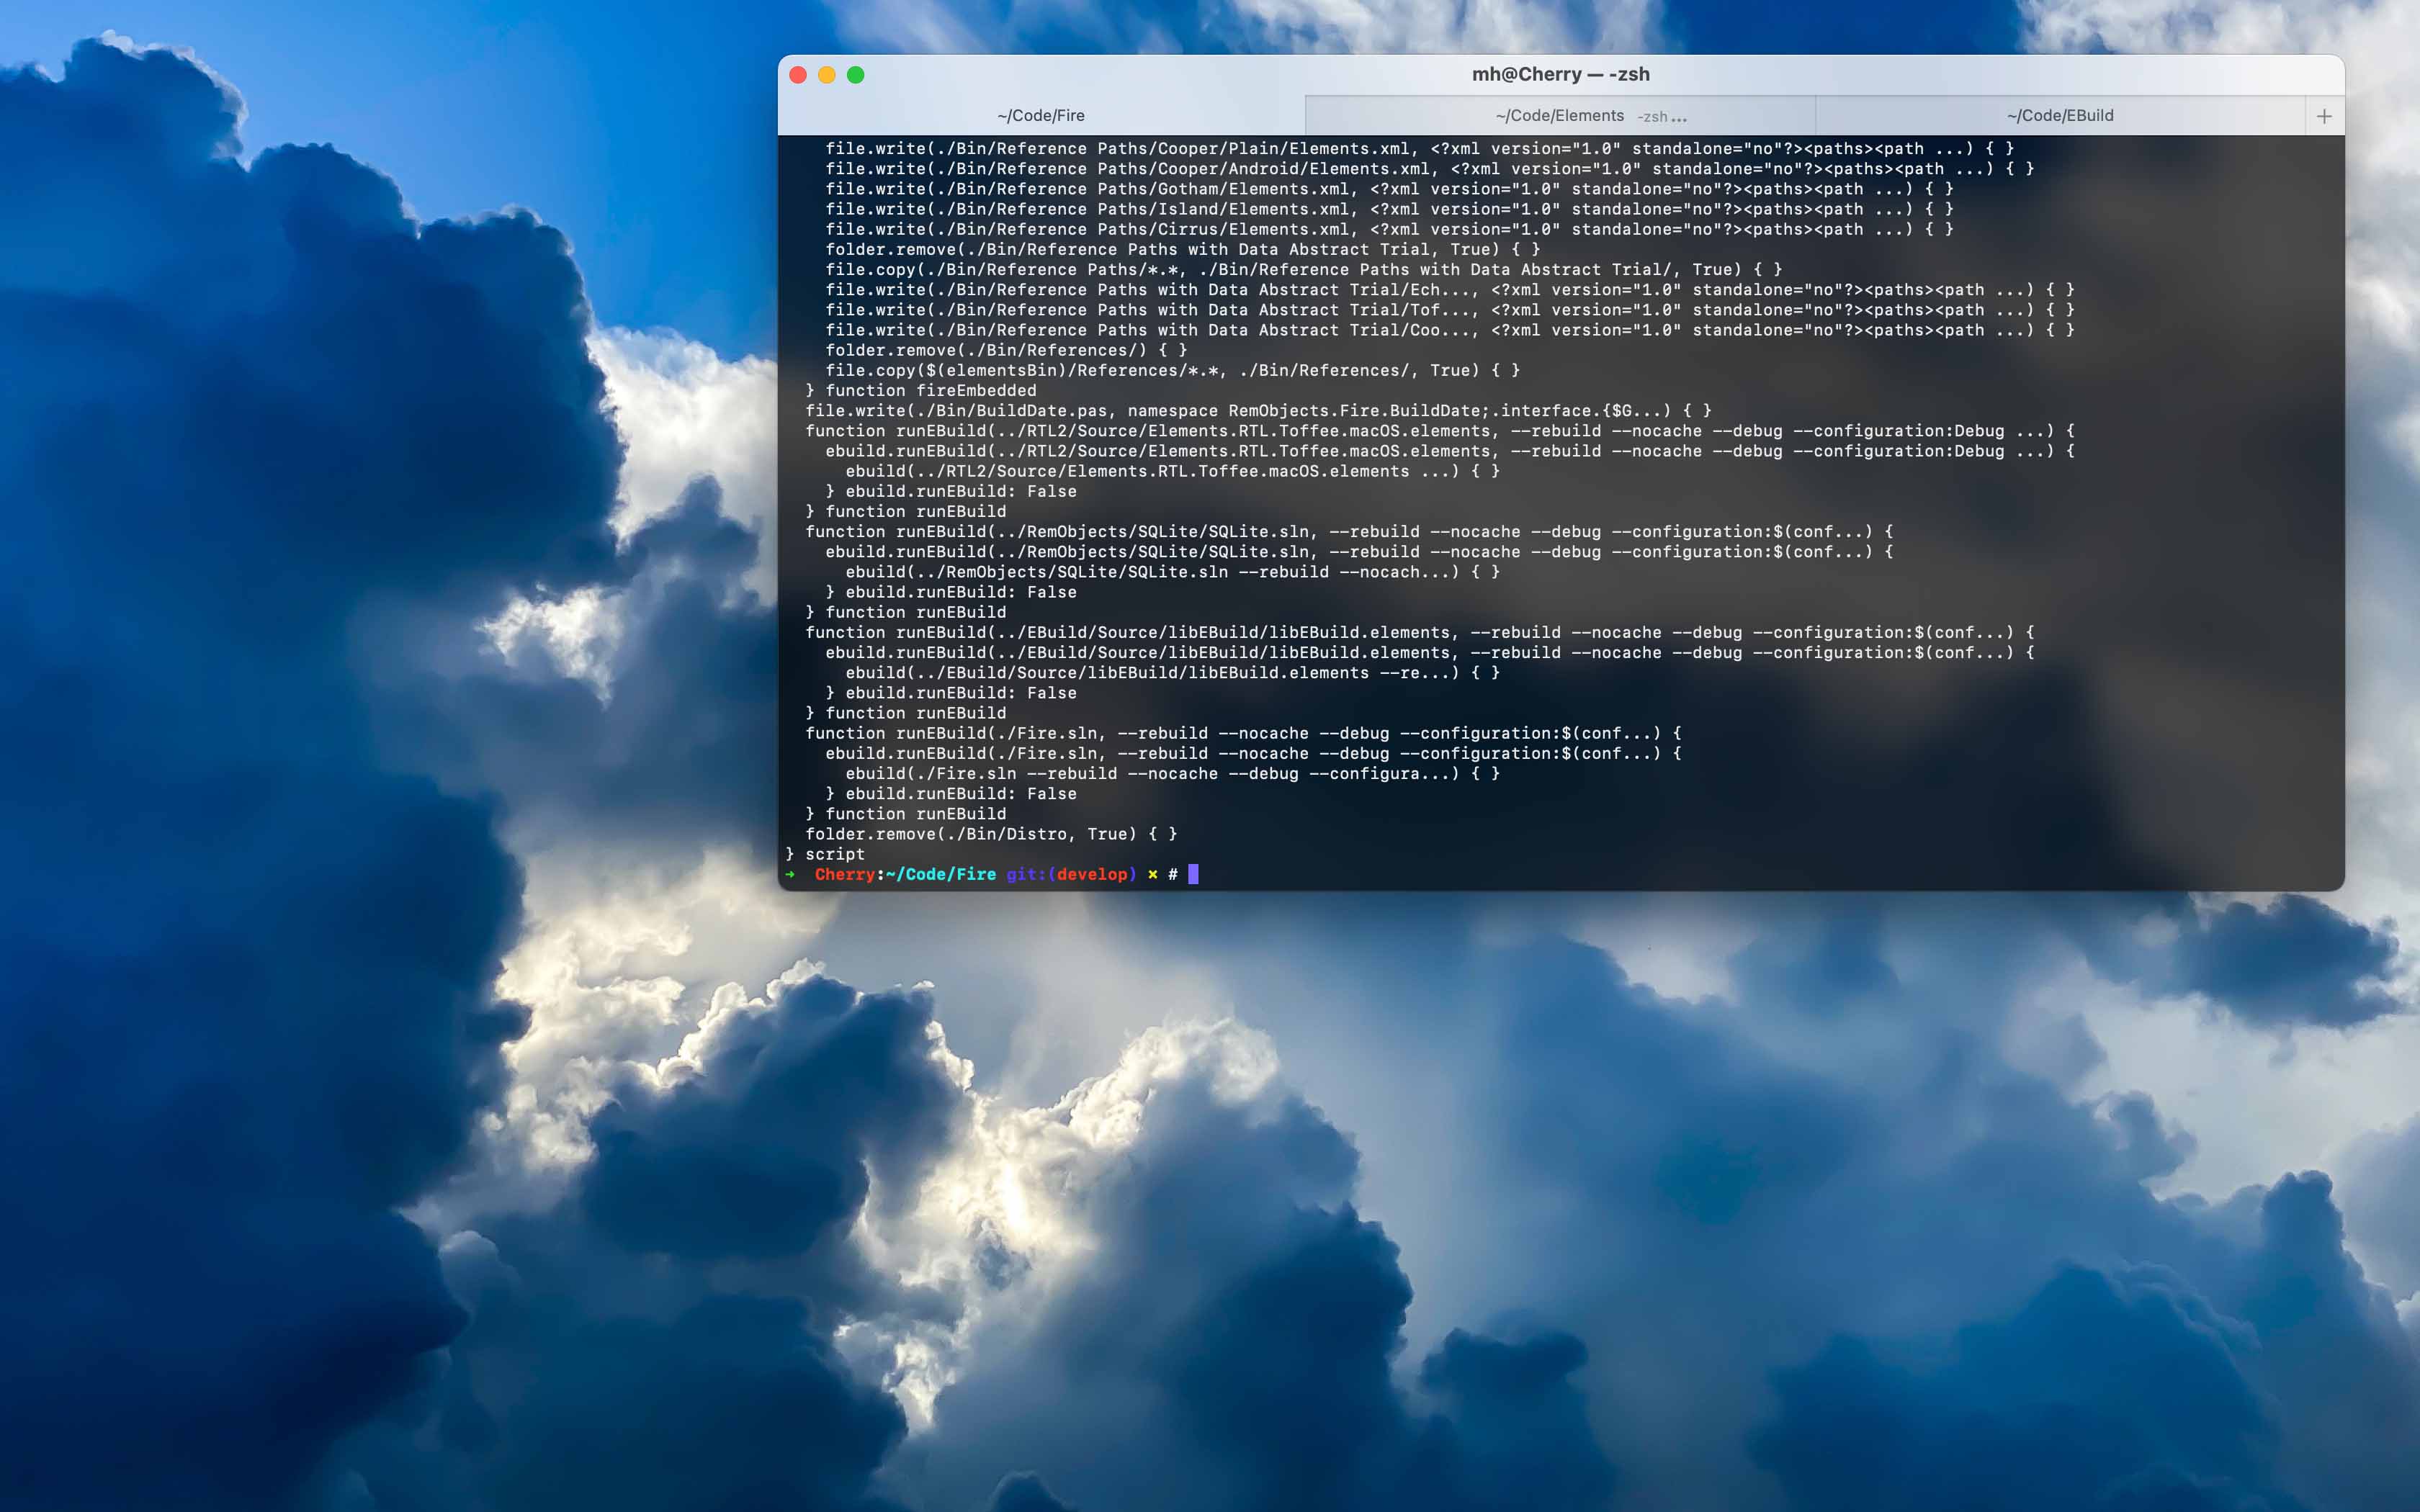Click 'ebuild(../EBuild/Source/libEBuild/libEBuild.elements --re...' line
Image resolution: width=2420 pixels, height=1512 pixels.
1172,673
